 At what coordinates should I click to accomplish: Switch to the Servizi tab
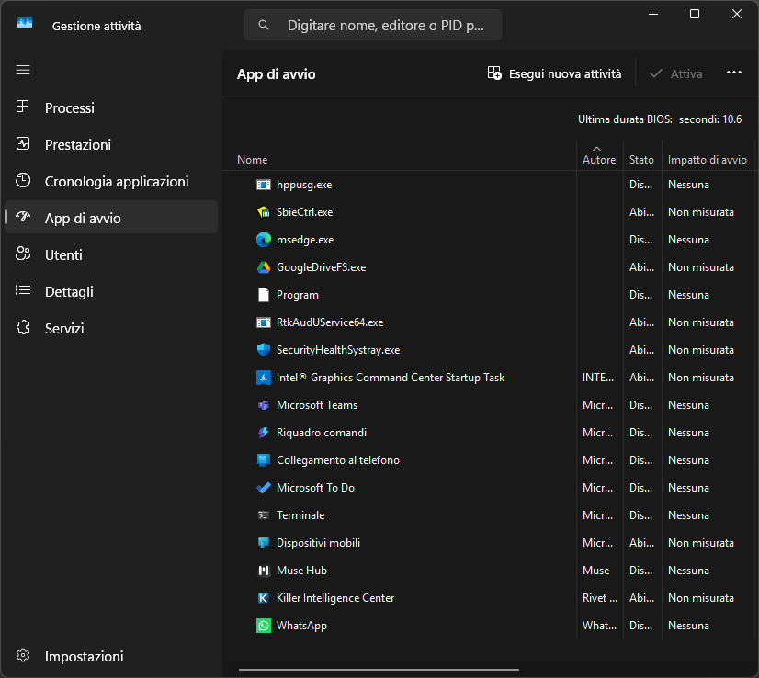(x=111, y=328)
